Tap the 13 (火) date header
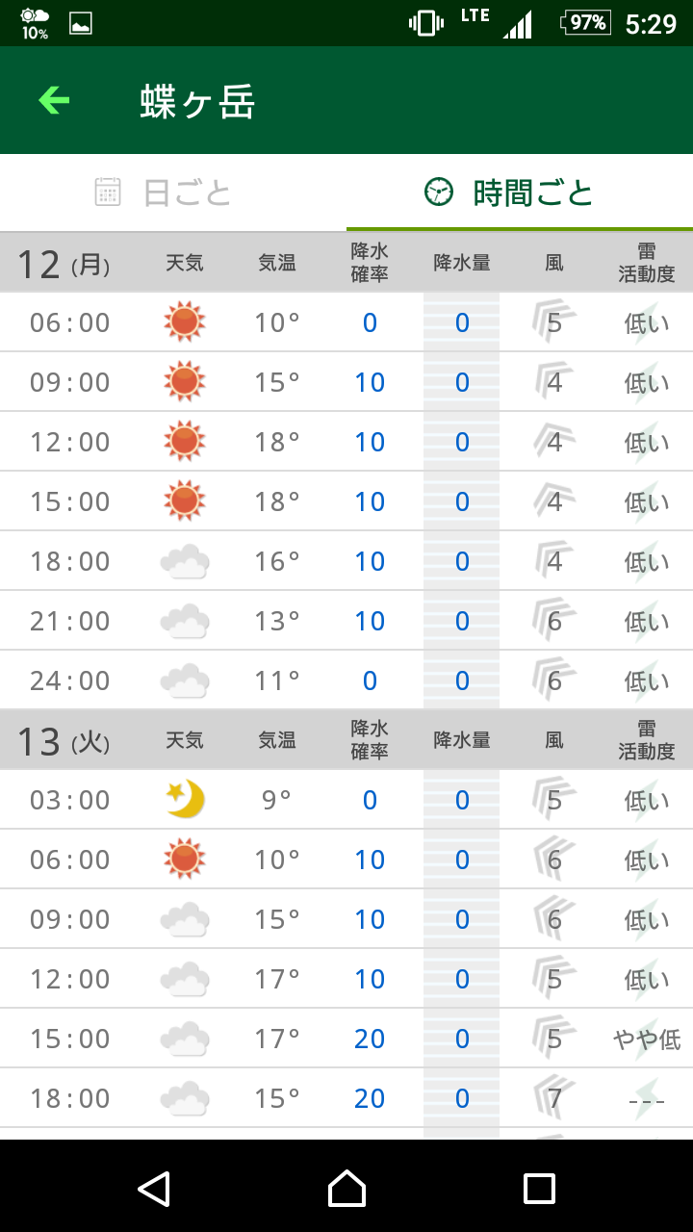Viewport: 693px width, 1232px height. 64,741
